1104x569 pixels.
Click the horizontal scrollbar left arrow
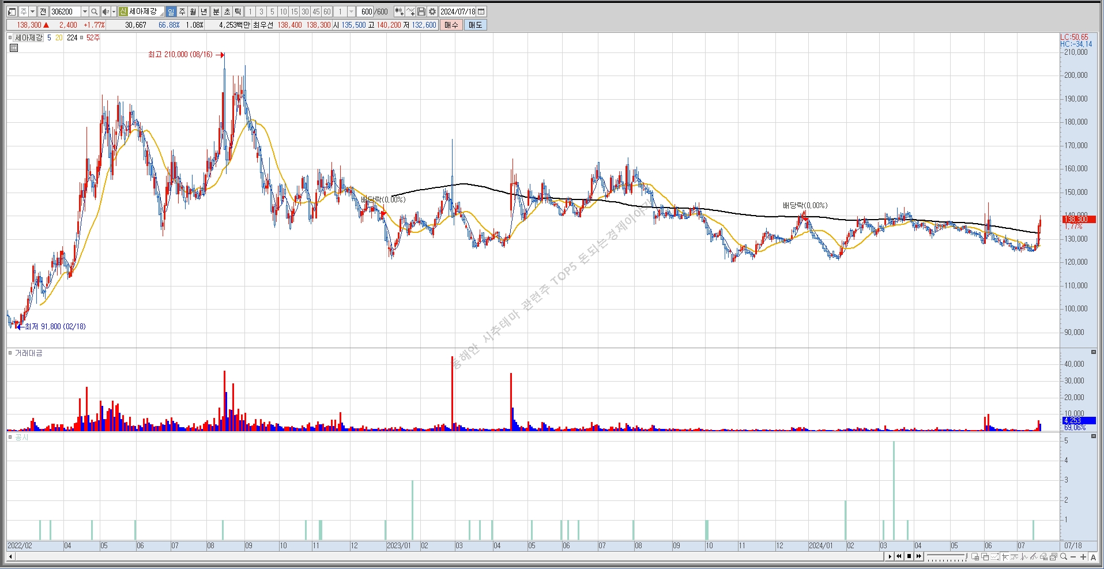pyautogui.click(x=10, y=556)
